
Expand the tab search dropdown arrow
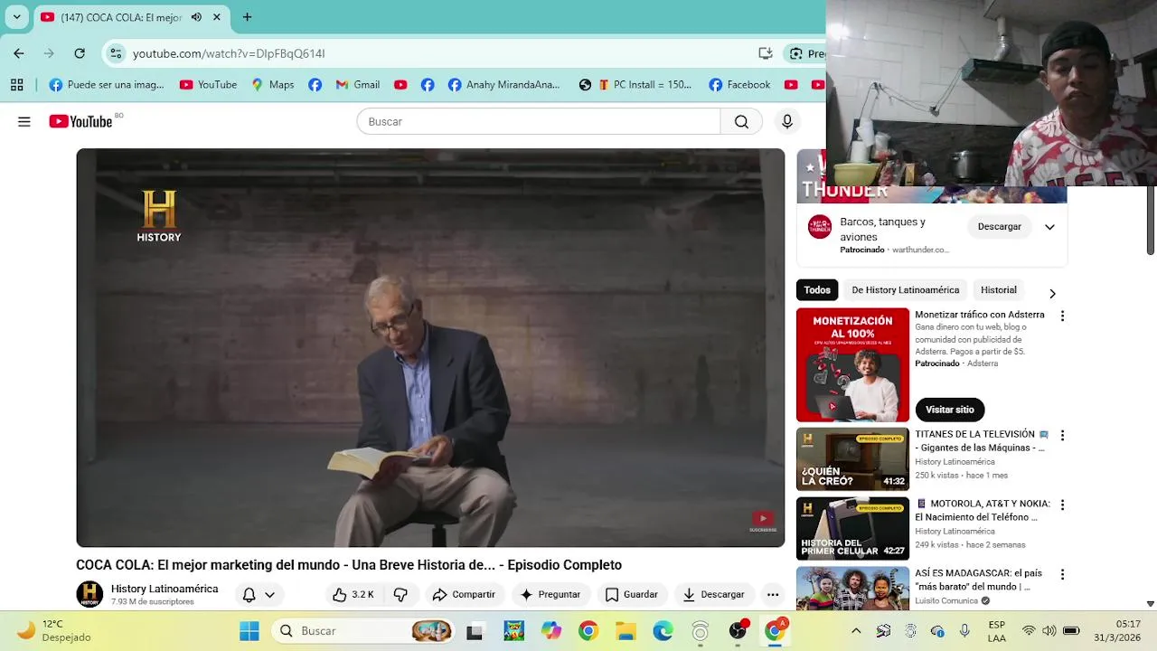pyautogui.click(x=16, y=16)
